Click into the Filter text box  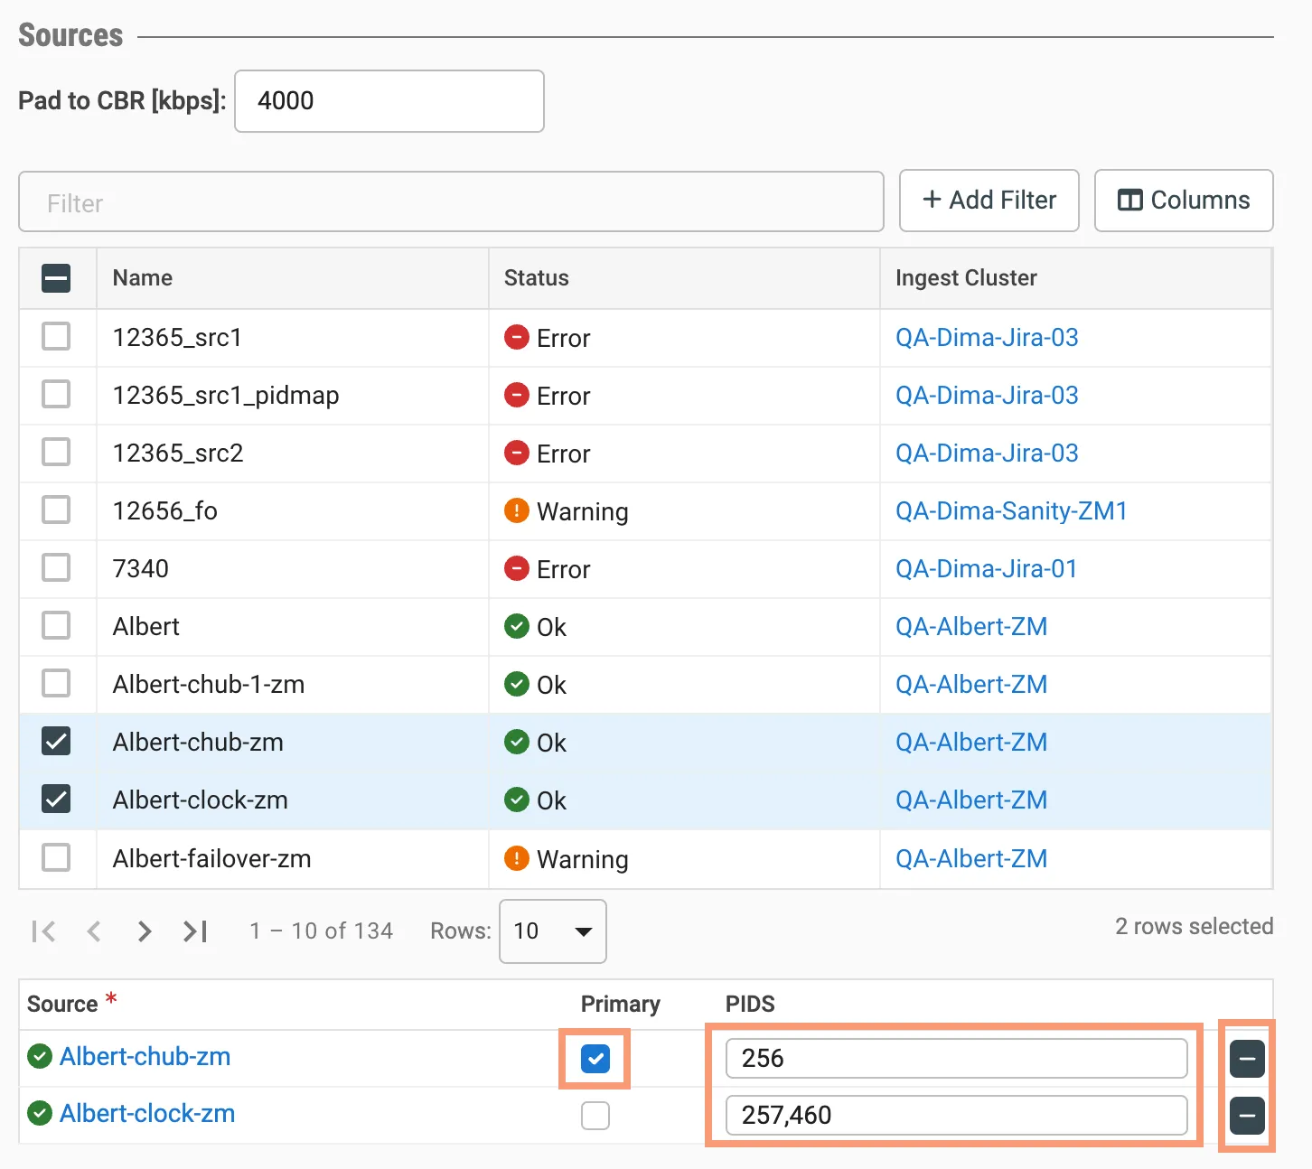[451, 201]
